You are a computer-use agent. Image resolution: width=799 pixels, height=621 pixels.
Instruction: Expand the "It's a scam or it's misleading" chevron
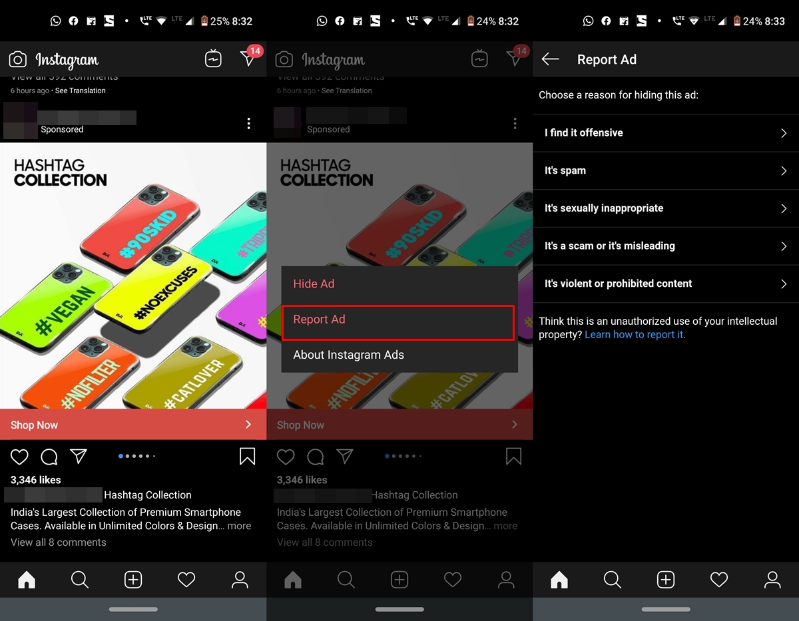tap(784, 246)
